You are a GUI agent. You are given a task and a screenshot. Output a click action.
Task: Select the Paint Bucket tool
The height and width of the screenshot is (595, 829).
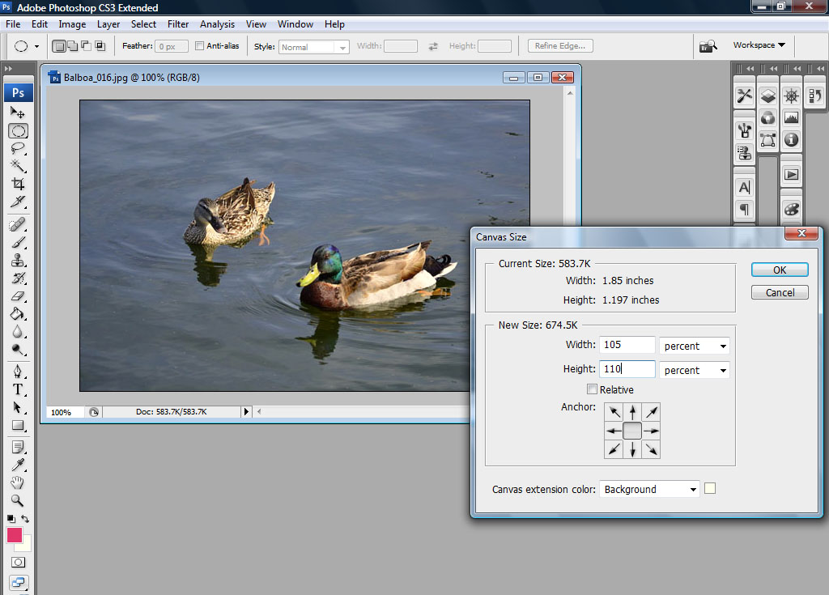pyautogui.click(x=18, y=313)
